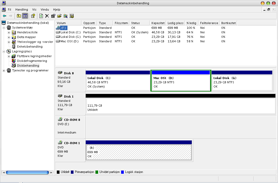The height and width of the screenshot is (183, 278).
Task: Sort by the Filsystem column header
Action: (x=121, y=23)
